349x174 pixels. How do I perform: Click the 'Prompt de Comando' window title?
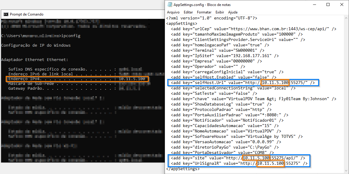(27, 14)
